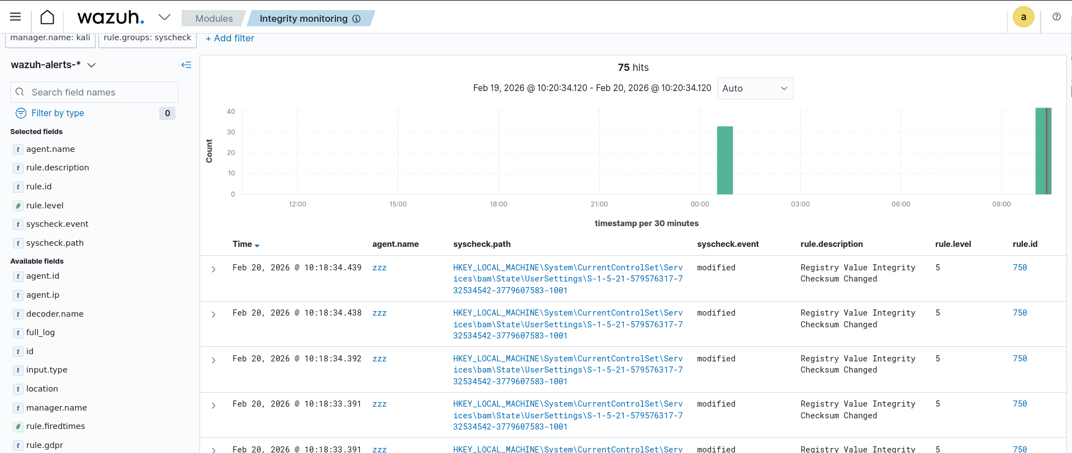Click the agent.name field type icon
The height and width of the screenshot is (453, 1072).
point(18,149)
